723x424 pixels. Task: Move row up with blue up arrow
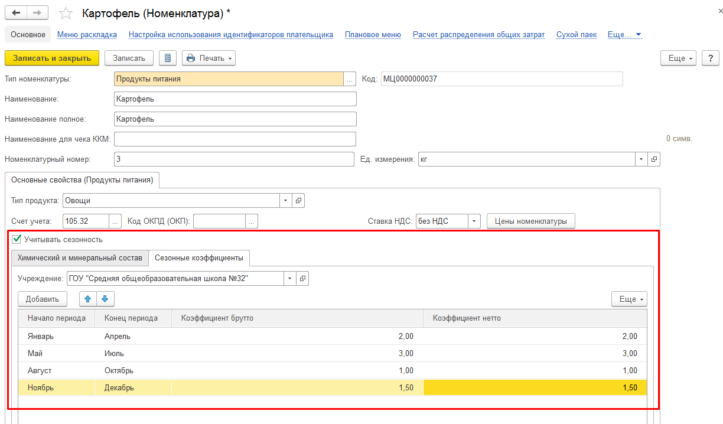(88, 299)
